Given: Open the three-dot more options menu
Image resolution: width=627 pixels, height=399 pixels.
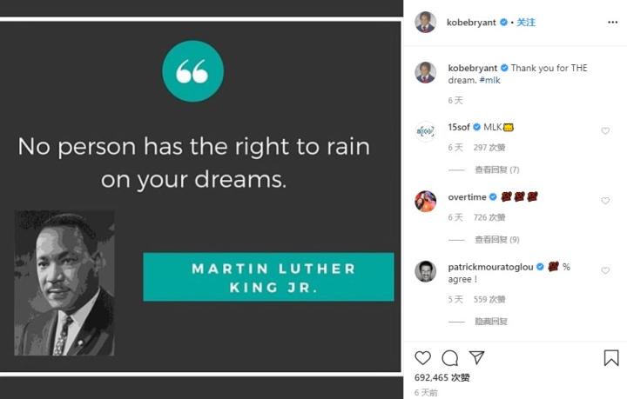Looking at the screenshot, I should point(612,22).
